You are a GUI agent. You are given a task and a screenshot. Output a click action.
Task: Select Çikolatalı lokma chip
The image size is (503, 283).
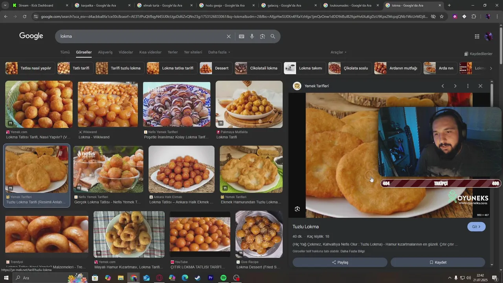click(258, 68)
